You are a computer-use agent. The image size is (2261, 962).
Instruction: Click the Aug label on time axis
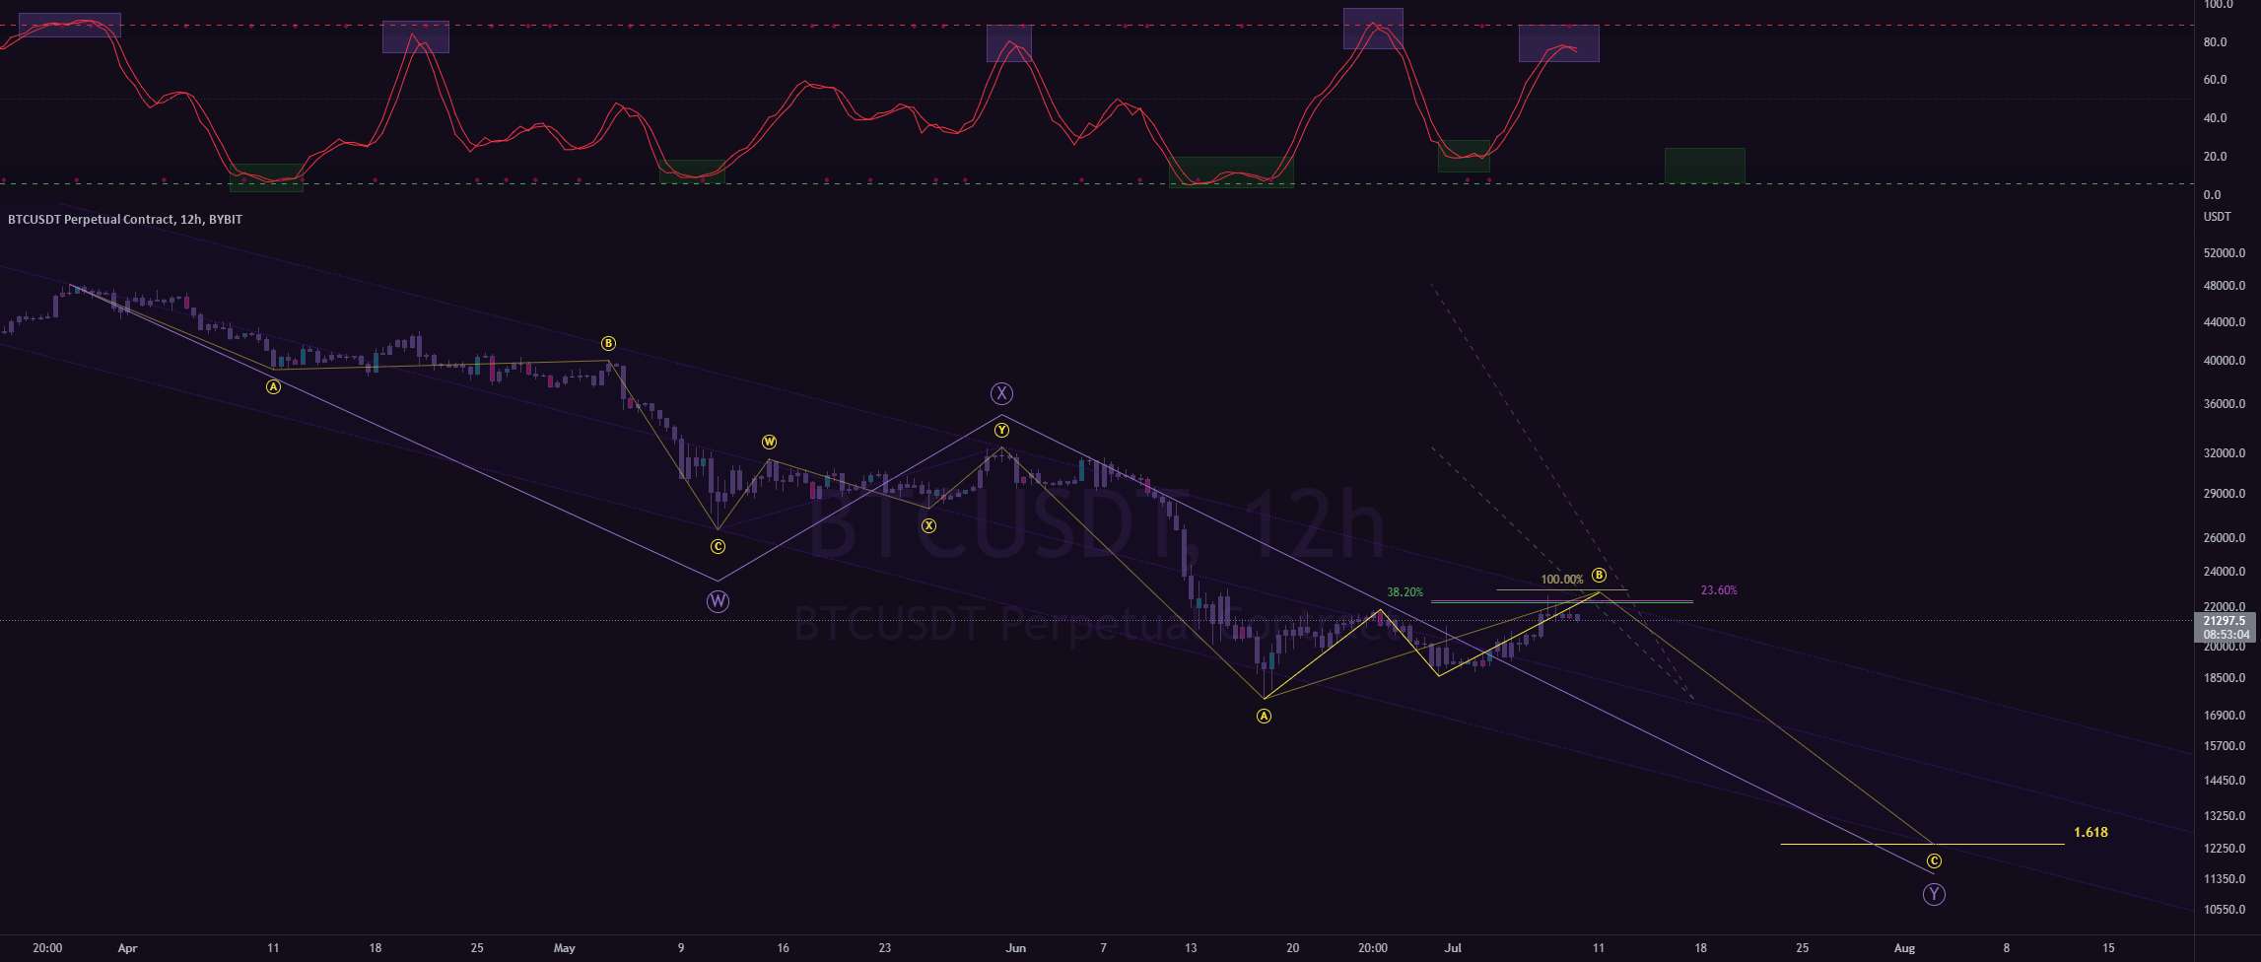click(1905, 948)
